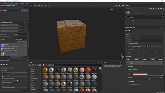Toggle visibility of Material texture set
The height and width of the screenshot is (93, 165).
tap(1, 11)
